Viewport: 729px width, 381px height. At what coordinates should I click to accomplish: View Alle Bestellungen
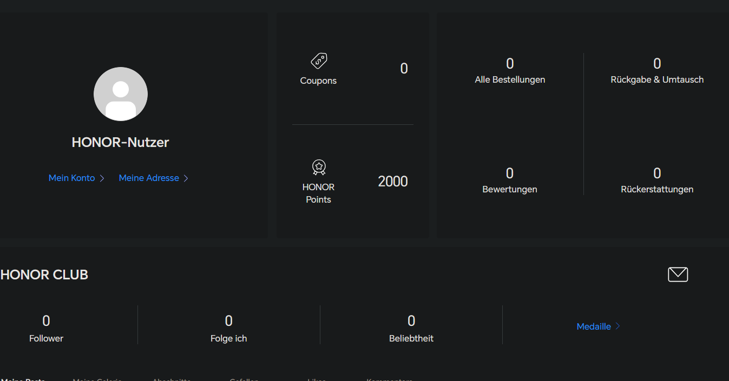pyautogui.click(x=510, y=72)
